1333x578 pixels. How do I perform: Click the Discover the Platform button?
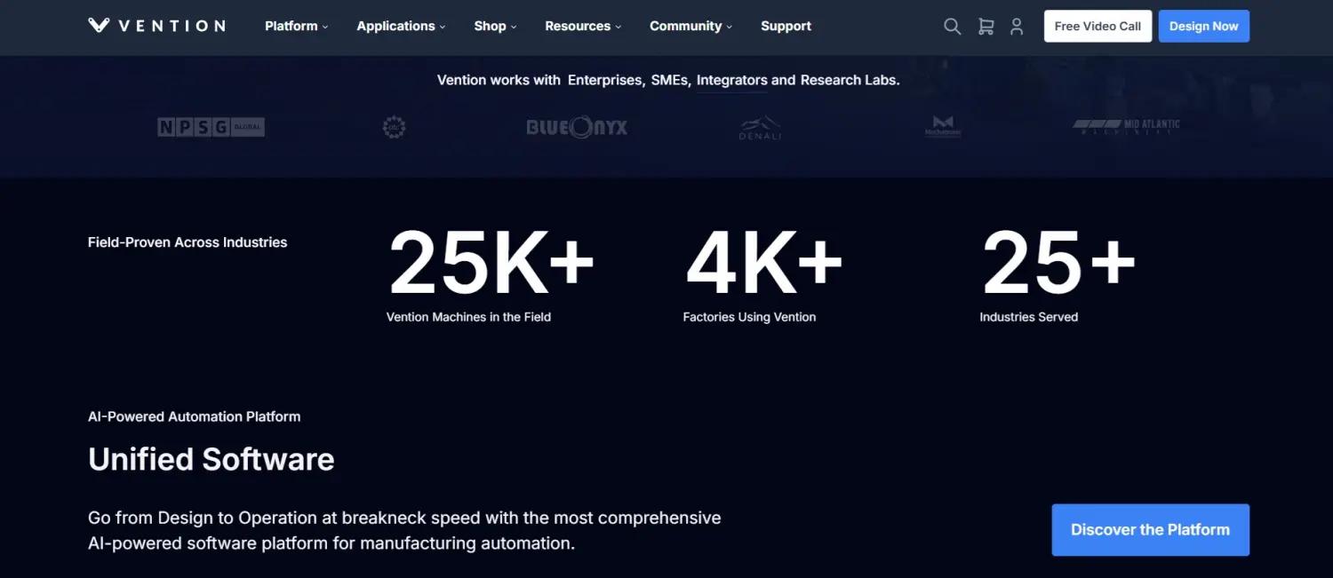click(1150, 530)
